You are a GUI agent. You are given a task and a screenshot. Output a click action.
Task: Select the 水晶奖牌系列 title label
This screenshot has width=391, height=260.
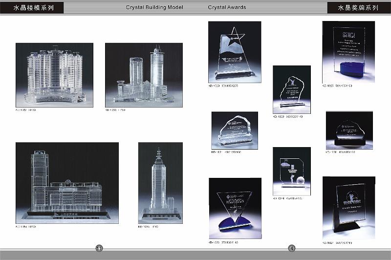(x=359, y=8)
